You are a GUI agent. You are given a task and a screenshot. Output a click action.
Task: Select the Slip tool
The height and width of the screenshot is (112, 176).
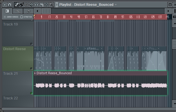point(36,5)
